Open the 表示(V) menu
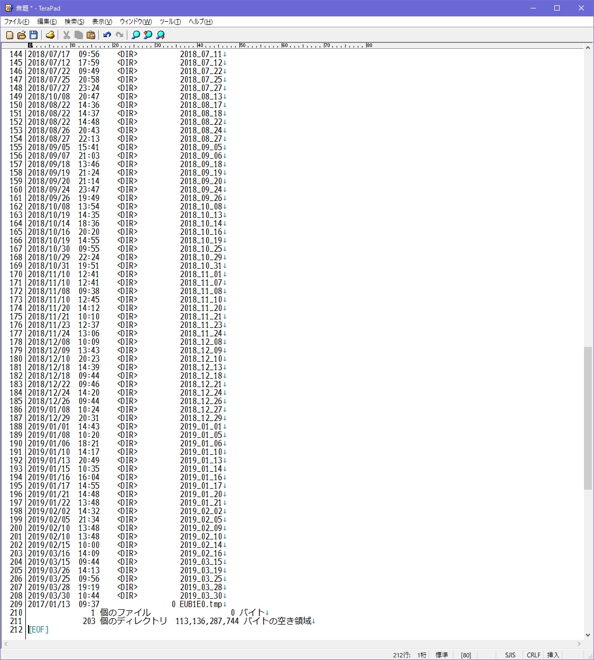The width and height of the screenshot is (594, 660). [x=102, y=22]
